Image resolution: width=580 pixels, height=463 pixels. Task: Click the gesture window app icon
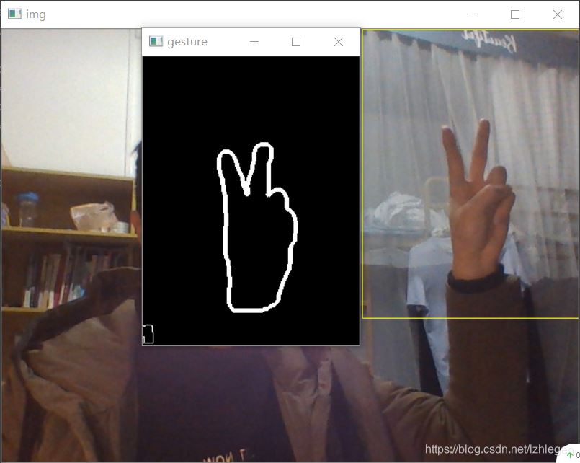coord(156,41)
